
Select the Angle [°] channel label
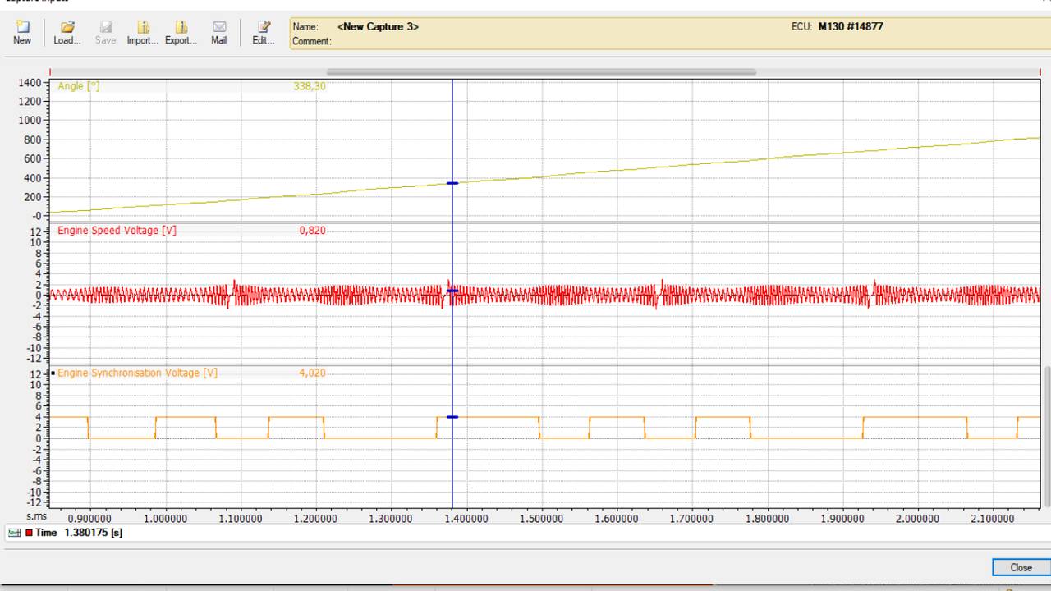(x=79, y=86)
